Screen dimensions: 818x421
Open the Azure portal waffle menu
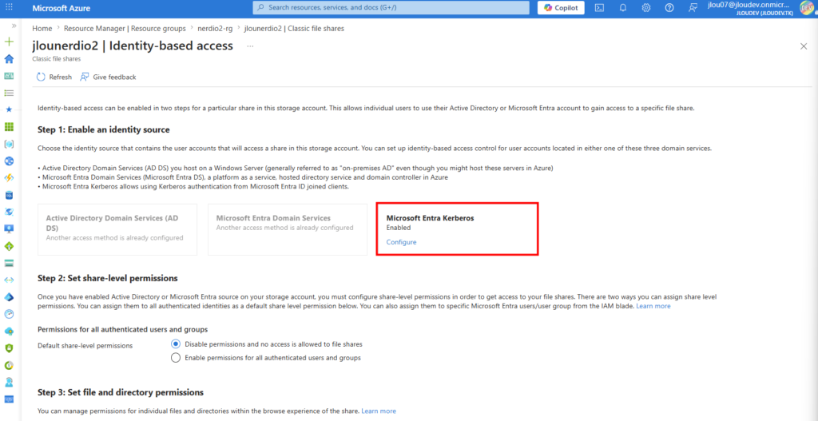click(x=9, y=8)
